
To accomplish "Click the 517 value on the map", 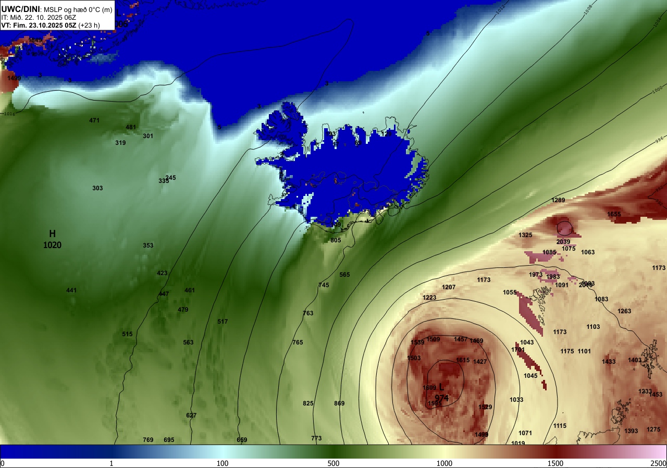I will coord(223,322).
